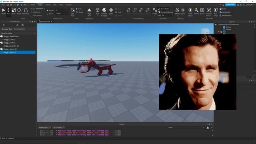Viewport: 256px width, 144px height.
Task: Click the Edit Pivot icon
Action: [x=72, y=10]
